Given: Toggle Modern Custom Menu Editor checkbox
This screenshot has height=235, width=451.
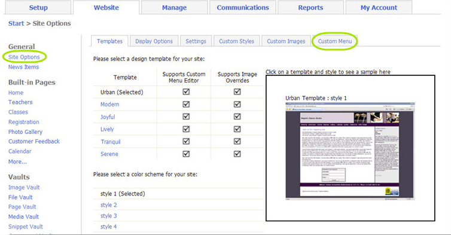Looking at the screenshot, I should point(186,104).
